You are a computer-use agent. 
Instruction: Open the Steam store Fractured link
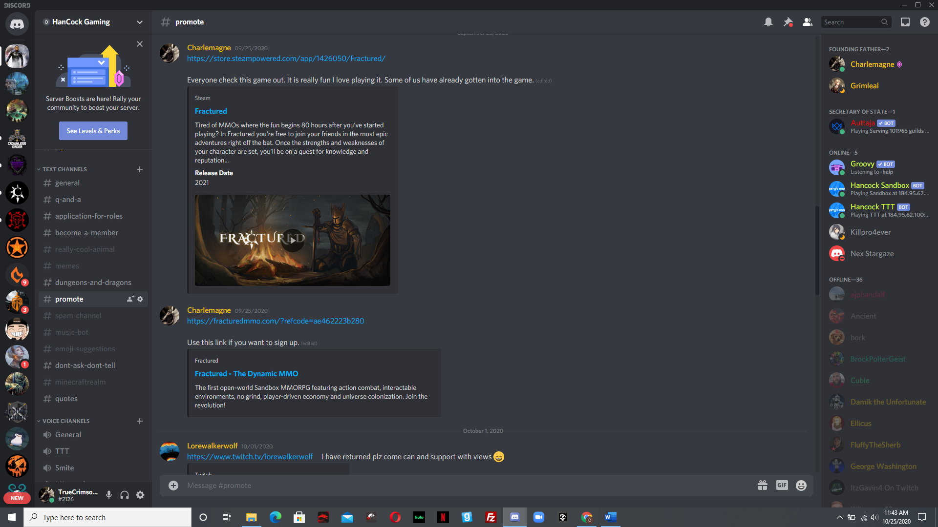(x=286, y=58)
